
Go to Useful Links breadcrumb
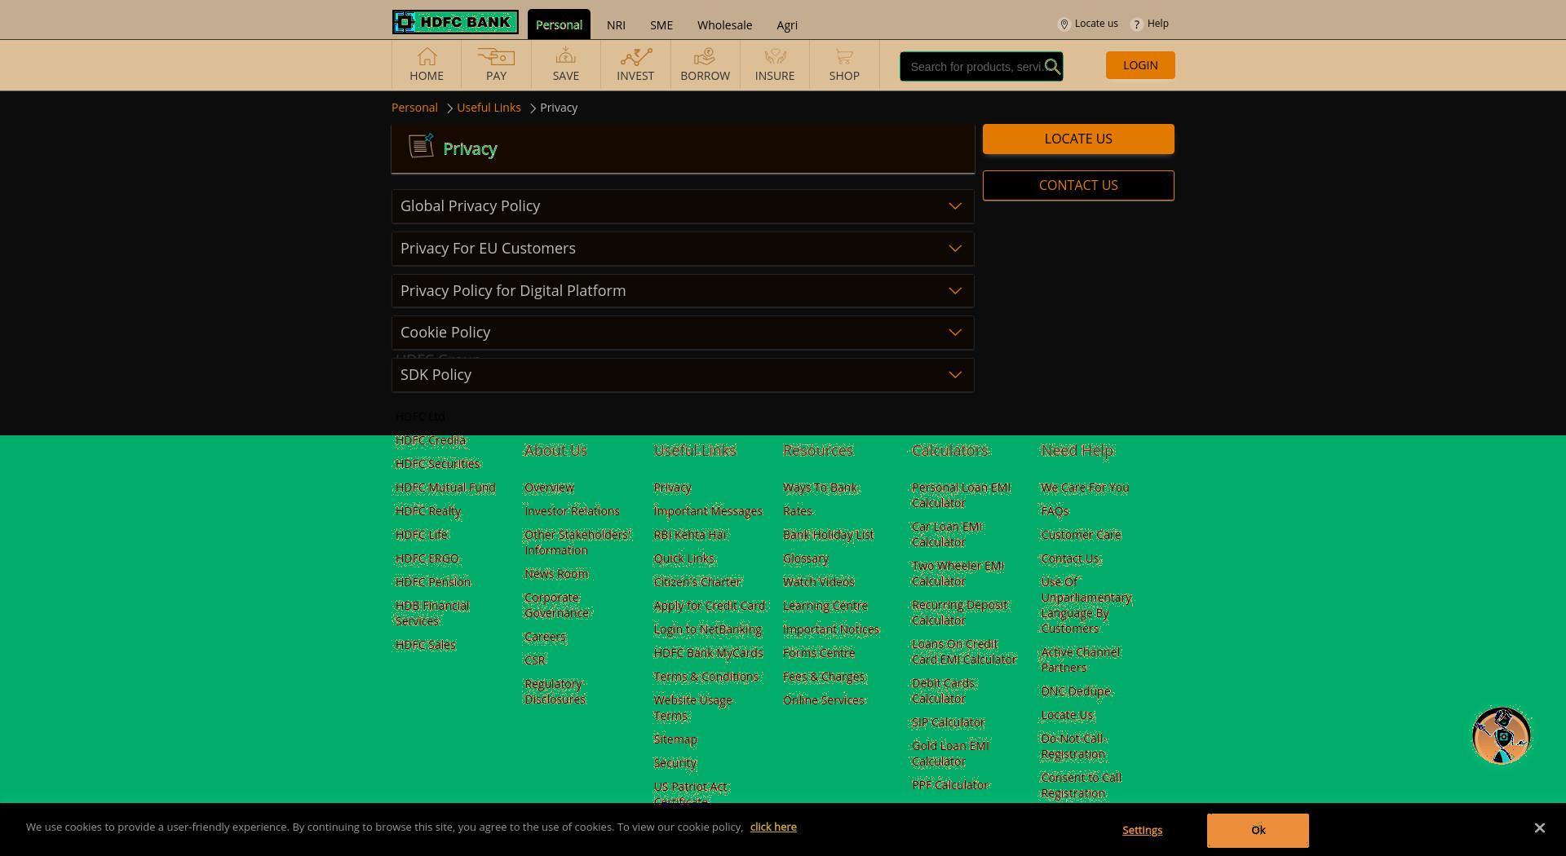pos(489,108)
